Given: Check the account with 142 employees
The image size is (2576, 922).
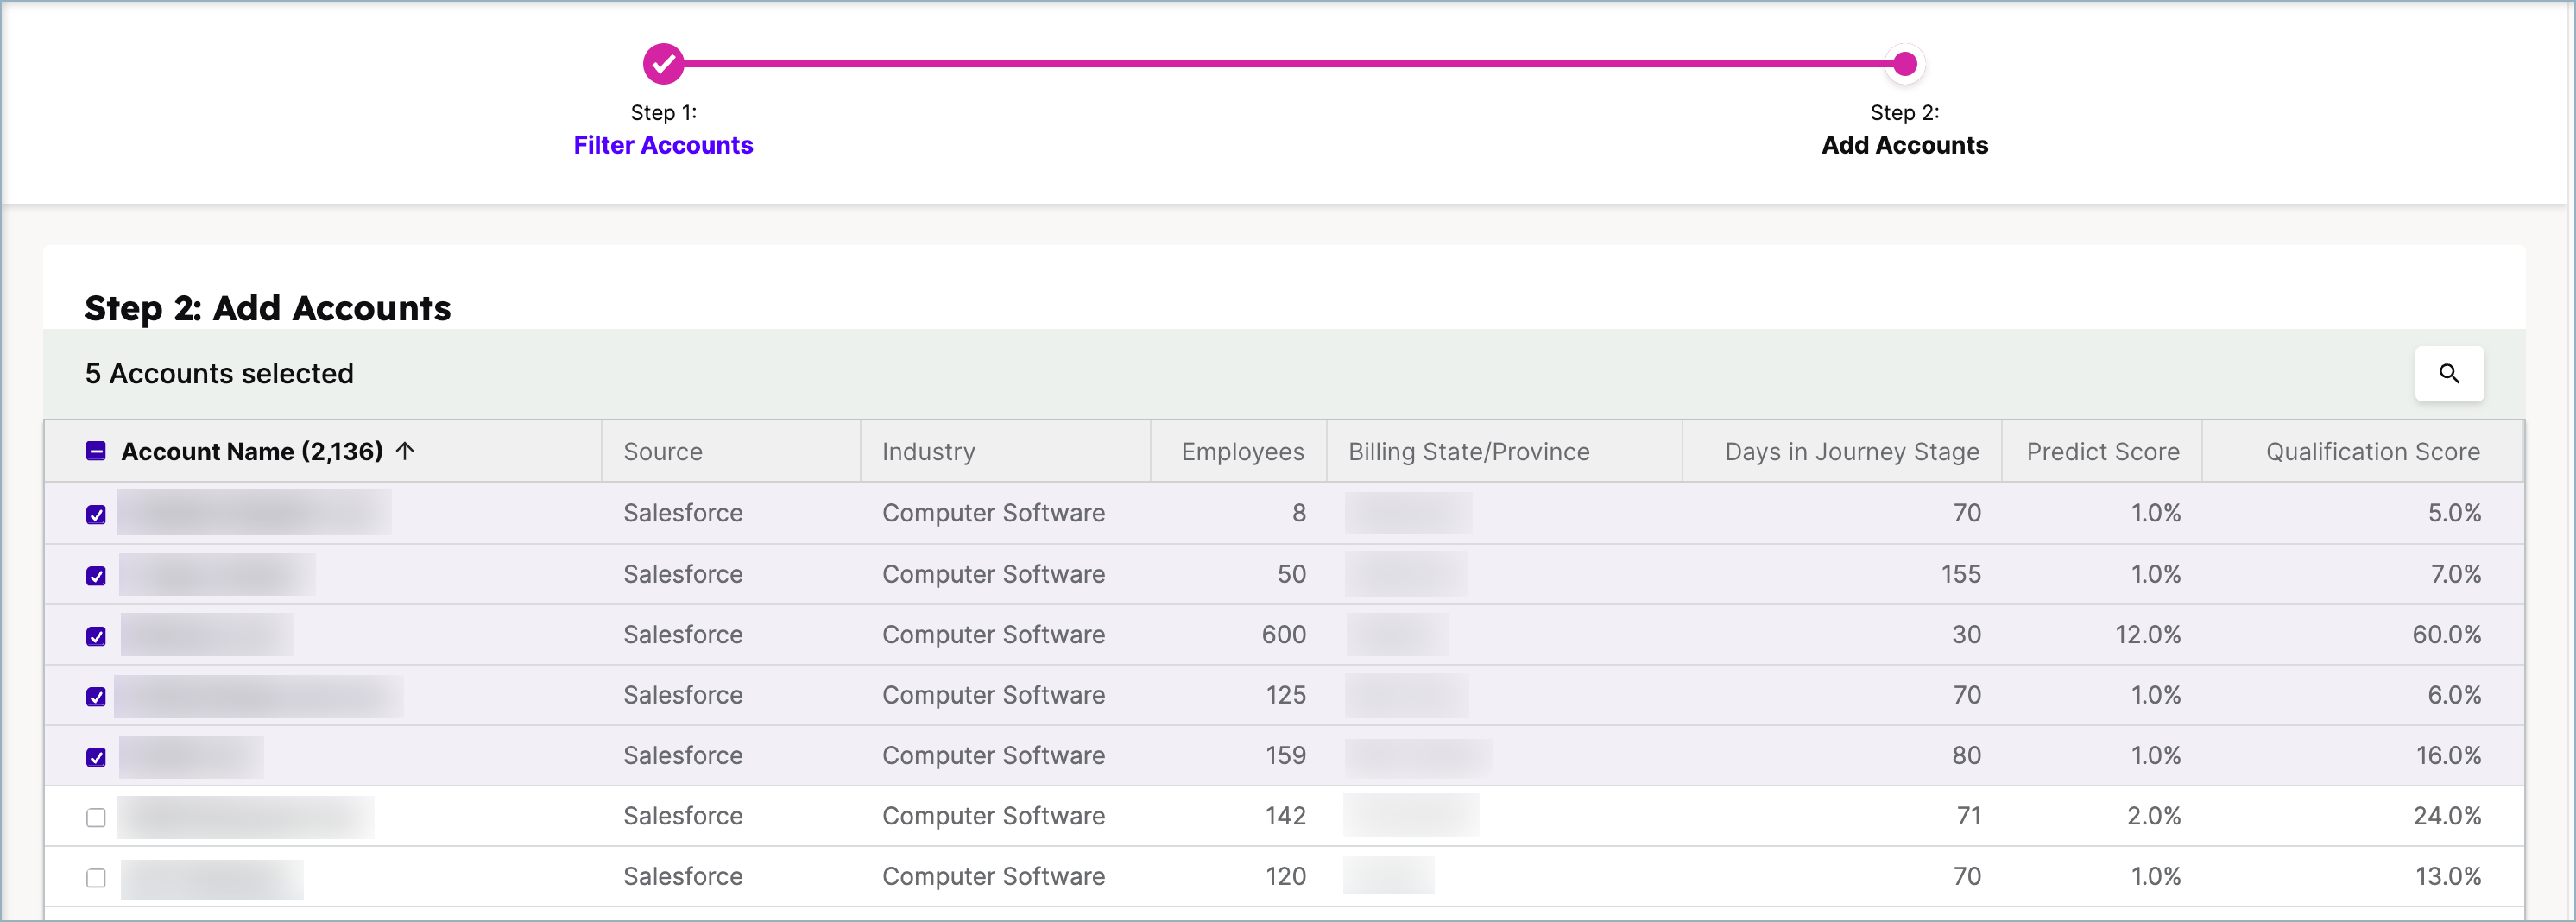Looking at the screenshot, I should [x=95, y=816].
